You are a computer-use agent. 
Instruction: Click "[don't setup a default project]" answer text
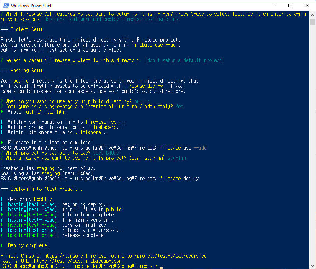pos(184,60)
